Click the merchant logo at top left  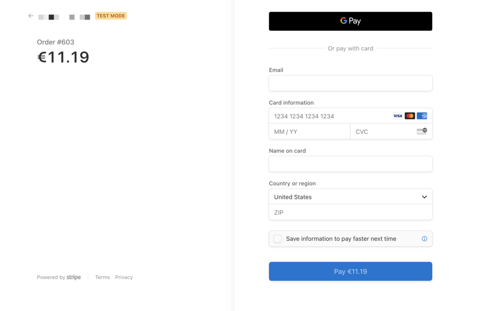point(64,17)
